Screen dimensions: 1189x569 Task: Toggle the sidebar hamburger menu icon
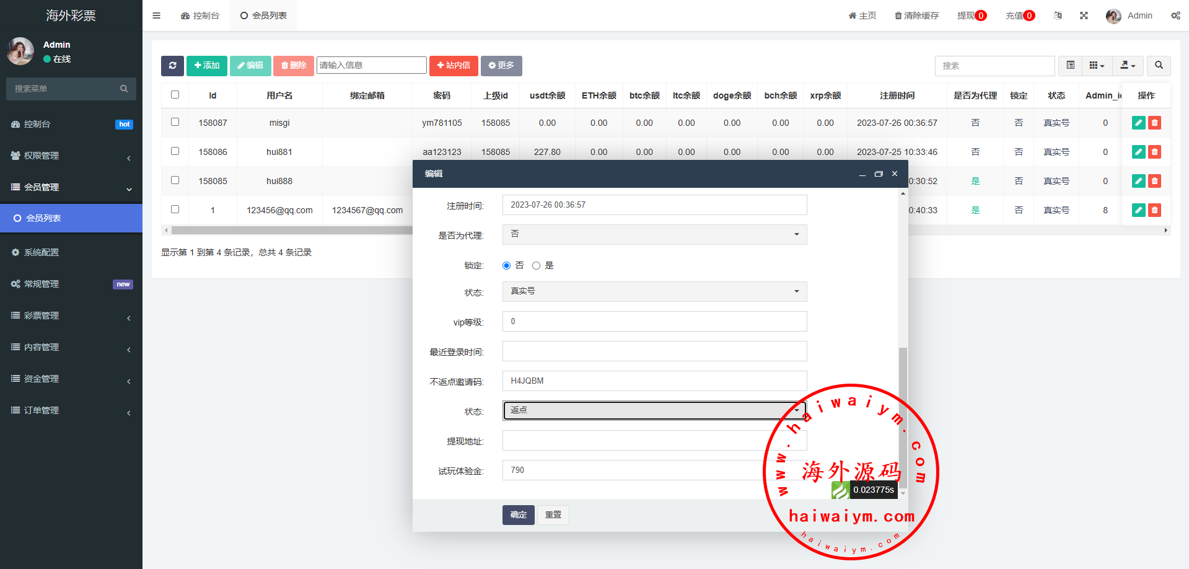coord(156,15)
